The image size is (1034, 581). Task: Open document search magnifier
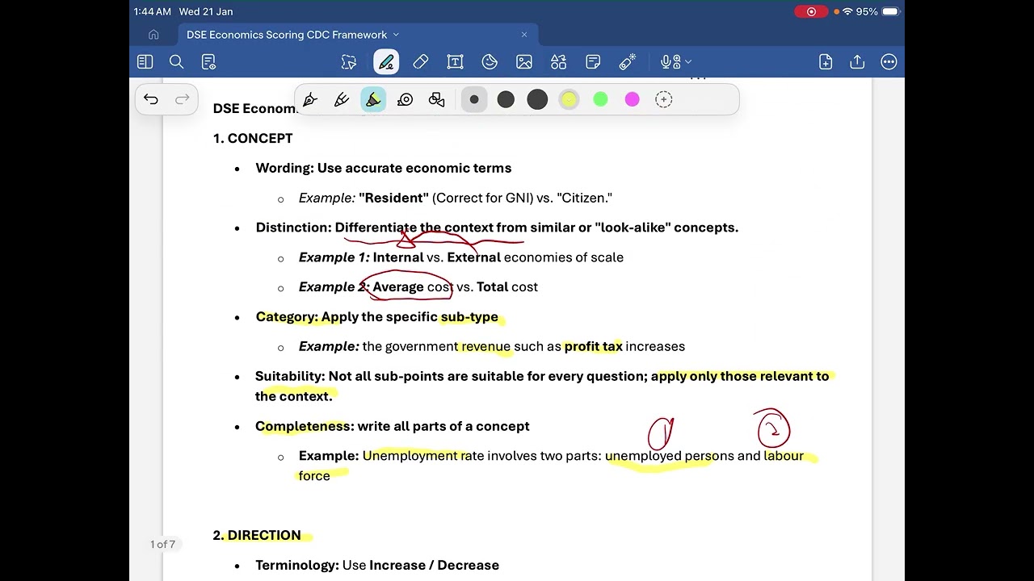pos(177,61)
